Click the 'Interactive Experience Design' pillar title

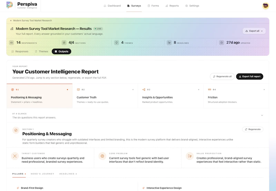tap(164, 188)
